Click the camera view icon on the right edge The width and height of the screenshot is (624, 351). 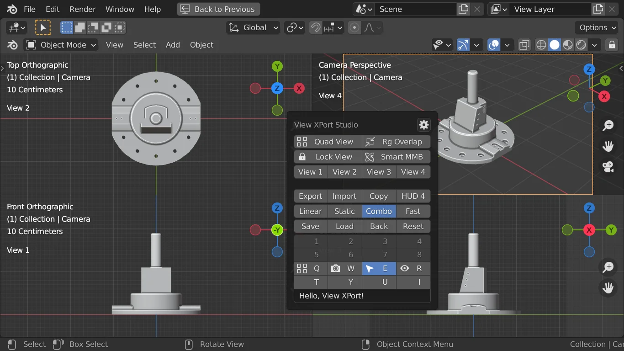[608, 166]
